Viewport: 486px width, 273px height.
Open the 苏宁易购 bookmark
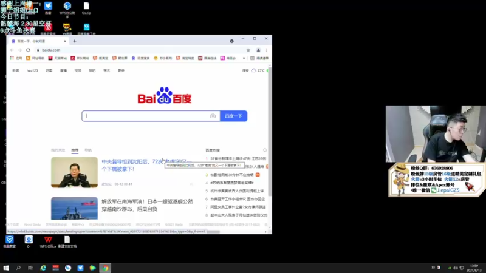[x=163, y=58]
